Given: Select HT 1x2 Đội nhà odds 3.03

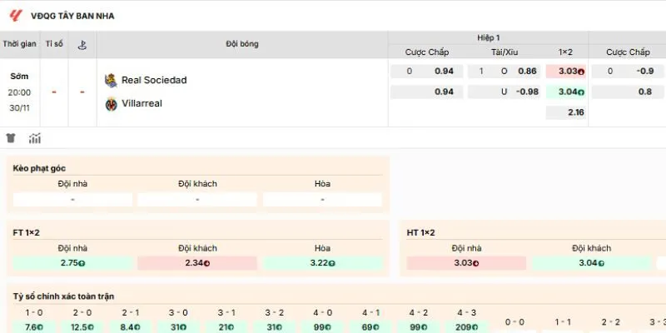Looking at the screenshot, I should [466, 263].
